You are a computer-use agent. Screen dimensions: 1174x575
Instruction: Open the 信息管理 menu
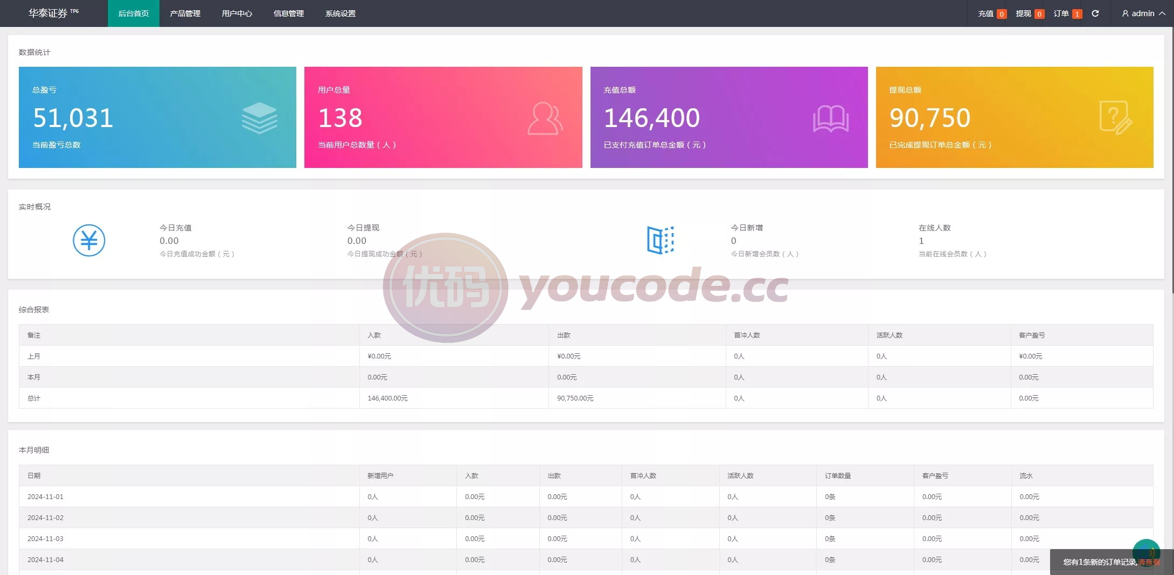pos(289,13)
